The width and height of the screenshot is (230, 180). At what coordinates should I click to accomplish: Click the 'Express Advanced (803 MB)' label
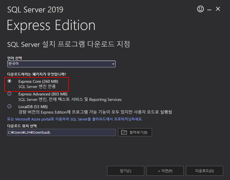click(43, 94)
